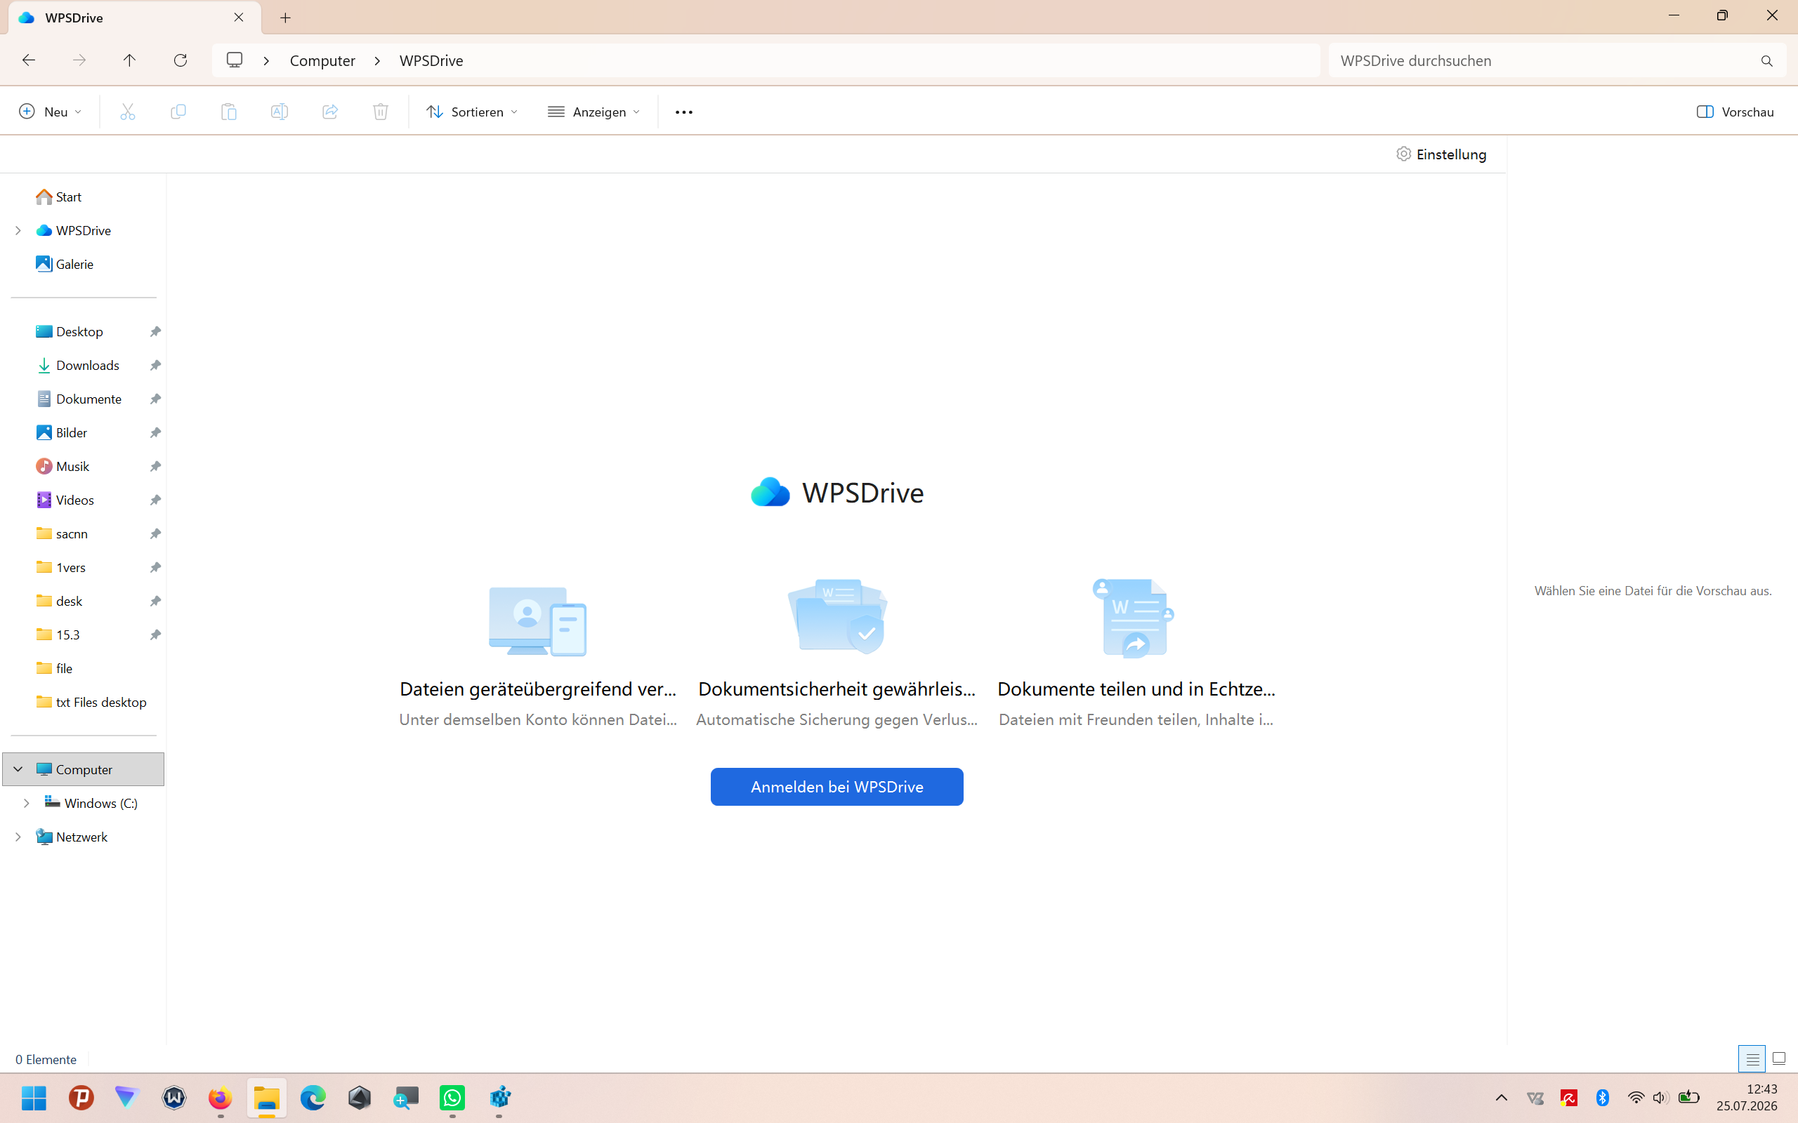Click the Bluetooth tray icon

(x=1603, y=1097)
